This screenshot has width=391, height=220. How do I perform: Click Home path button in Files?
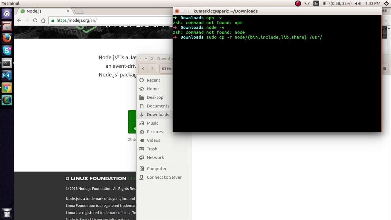click(167, 68)
